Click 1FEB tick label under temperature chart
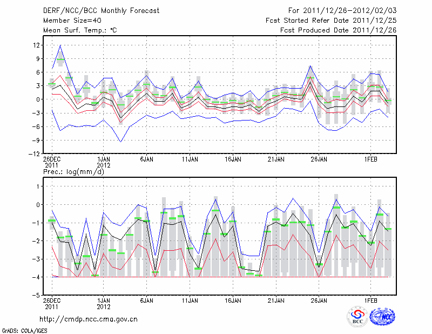This screenshot has width=432, height=334. pos(370,159)
